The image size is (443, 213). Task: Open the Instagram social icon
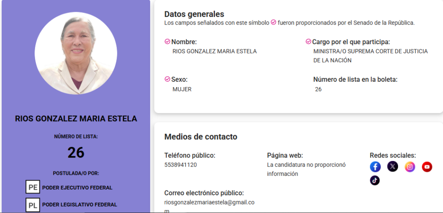click(410, 167)
